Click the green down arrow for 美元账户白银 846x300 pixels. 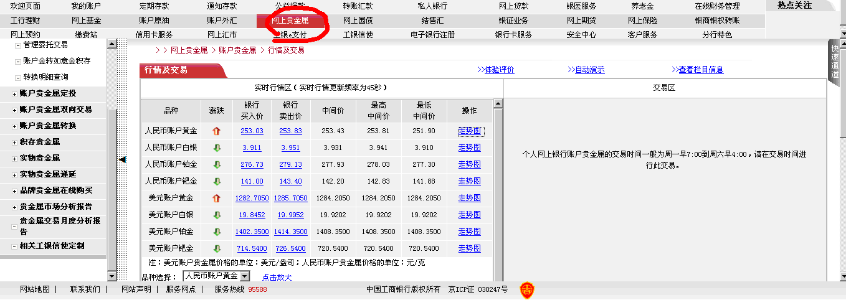(217, 215)
